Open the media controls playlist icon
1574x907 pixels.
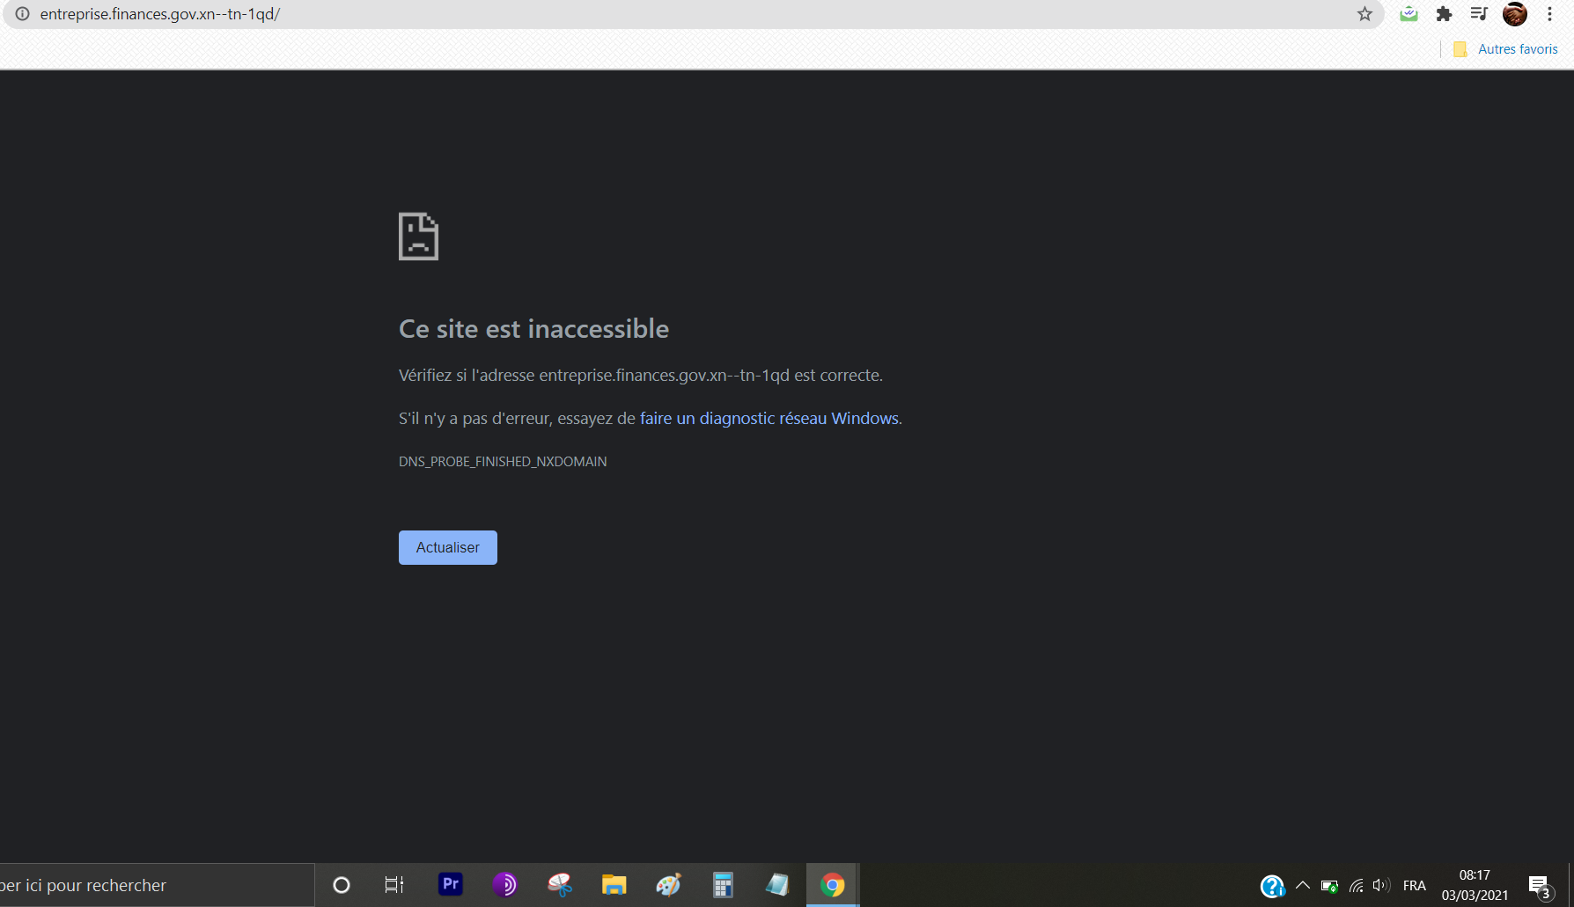point(1479,14)
